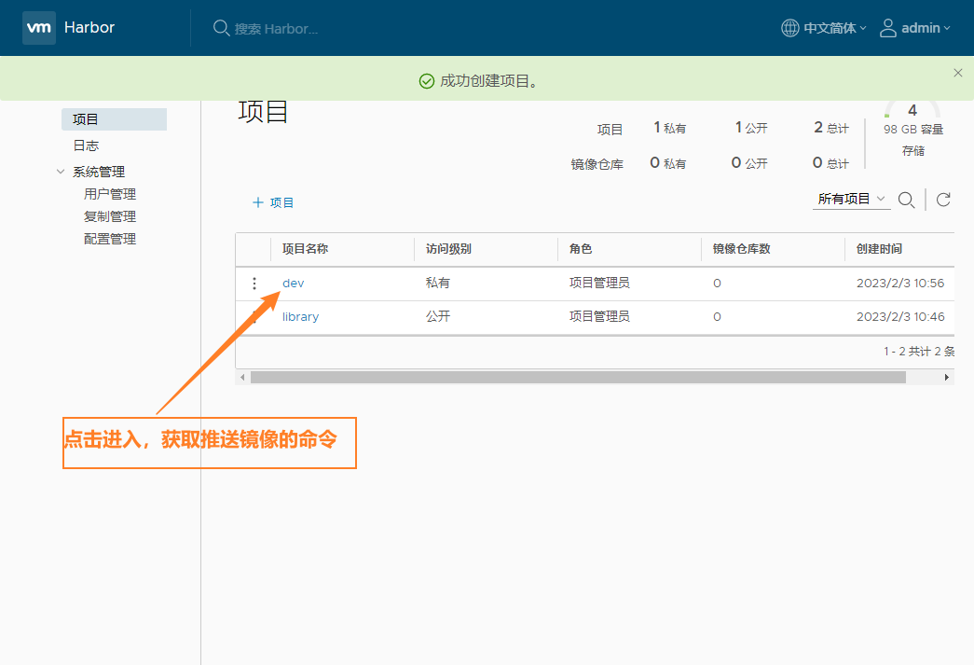Click the horizontal scrollbar under the table
The width and height of the screenshot is (974, 665).
point(578,377)
